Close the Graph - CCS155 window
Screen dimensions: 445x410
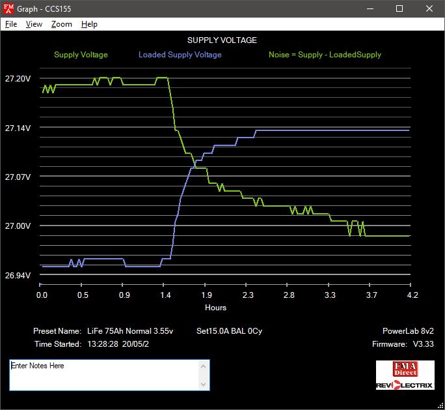(429, 8)
